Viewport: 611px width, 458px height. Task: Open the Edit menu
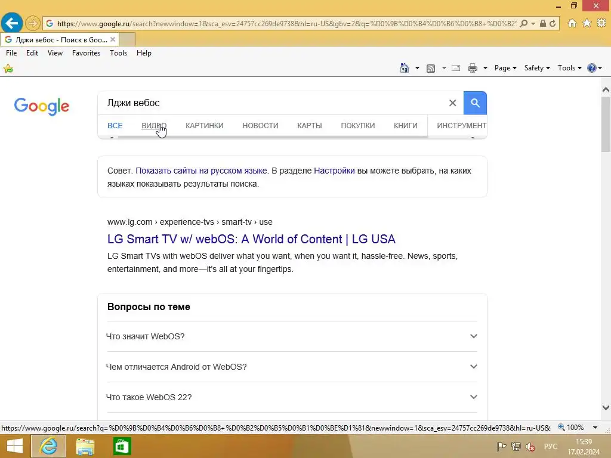point(32,53)
